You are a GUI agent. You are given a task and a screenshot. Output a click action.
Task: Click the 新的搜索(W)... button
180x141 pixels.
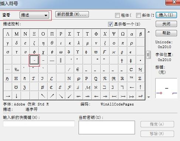click(72, 14)
